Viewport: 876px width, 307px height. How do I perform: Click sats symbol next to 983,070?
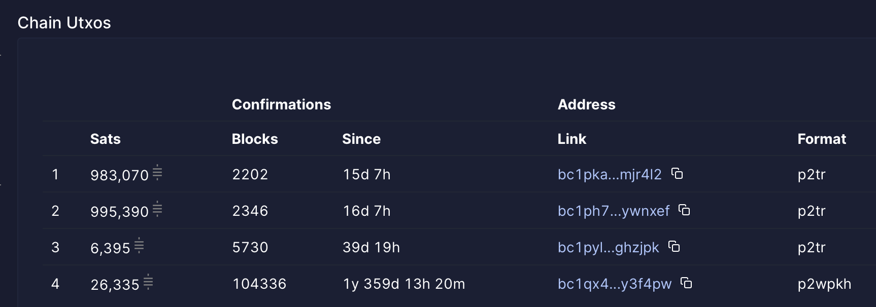[x=157, y=172]
